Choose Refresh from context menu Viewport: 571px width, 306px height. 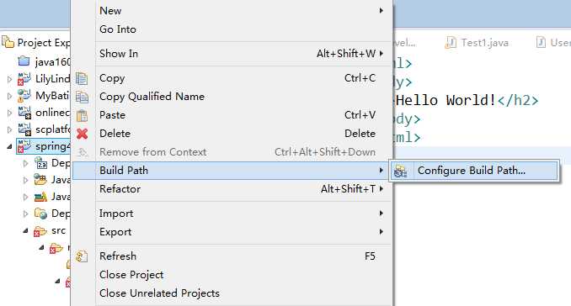click(x=232, y=256)
